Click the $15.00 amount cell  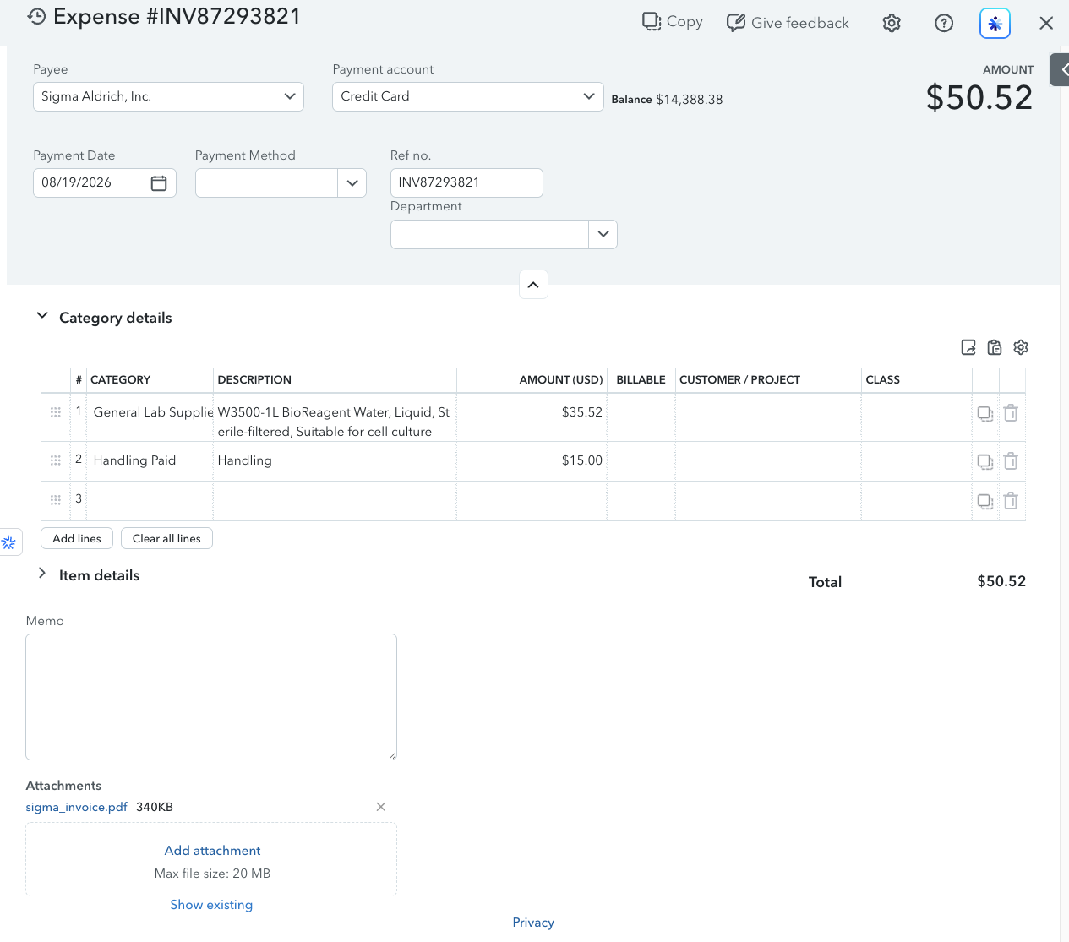coord(532,461)
